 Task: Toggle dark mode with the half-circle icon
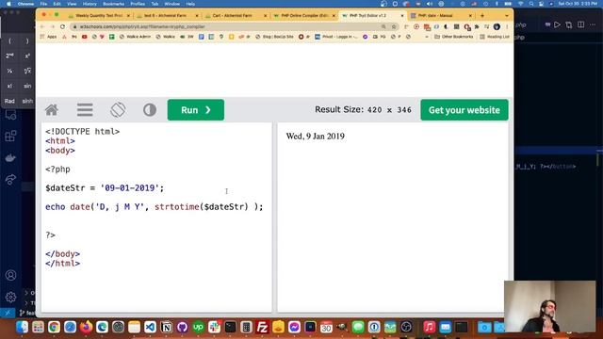(150, 110)
